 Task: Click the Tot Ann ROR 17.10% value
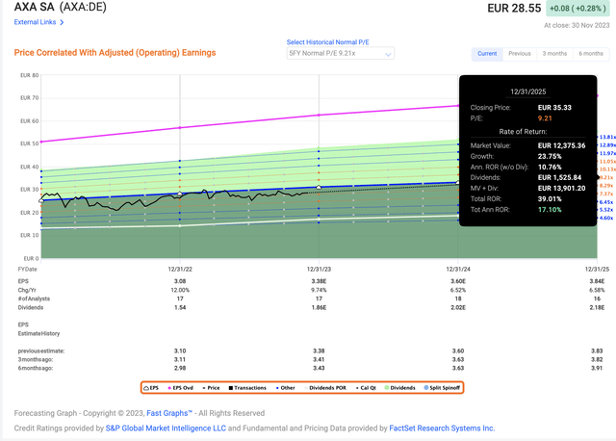coord(550,210)
